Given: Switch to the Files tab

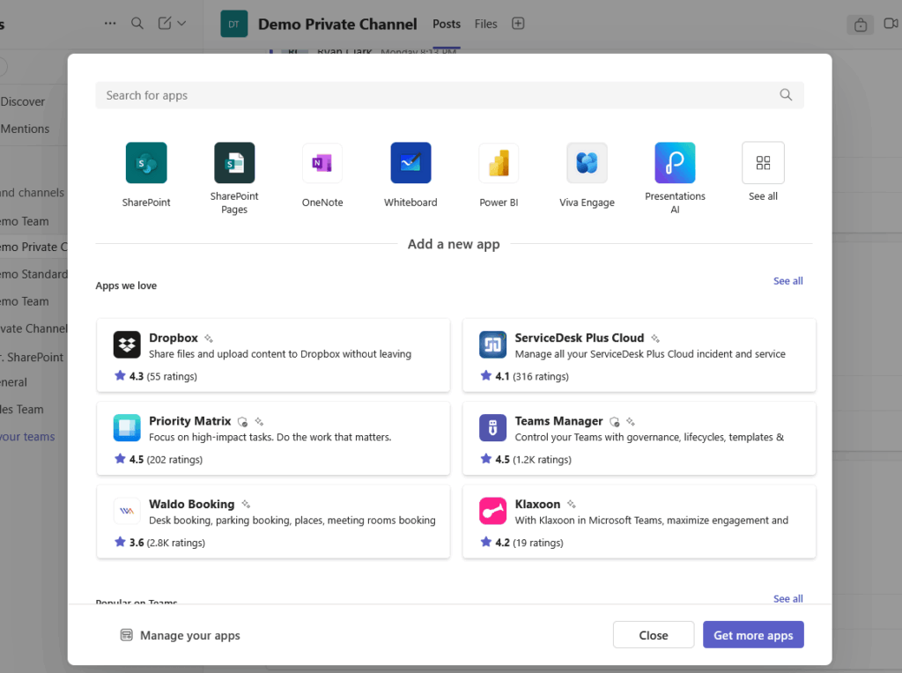Looking at the screenshot, I should (x=485, y=24).
